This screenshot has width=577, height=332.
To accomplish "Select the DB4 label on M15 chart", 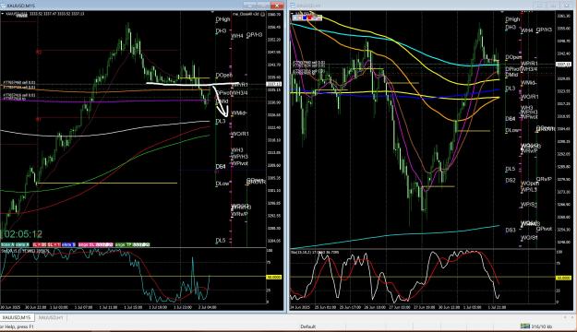I will click(221, 167).
